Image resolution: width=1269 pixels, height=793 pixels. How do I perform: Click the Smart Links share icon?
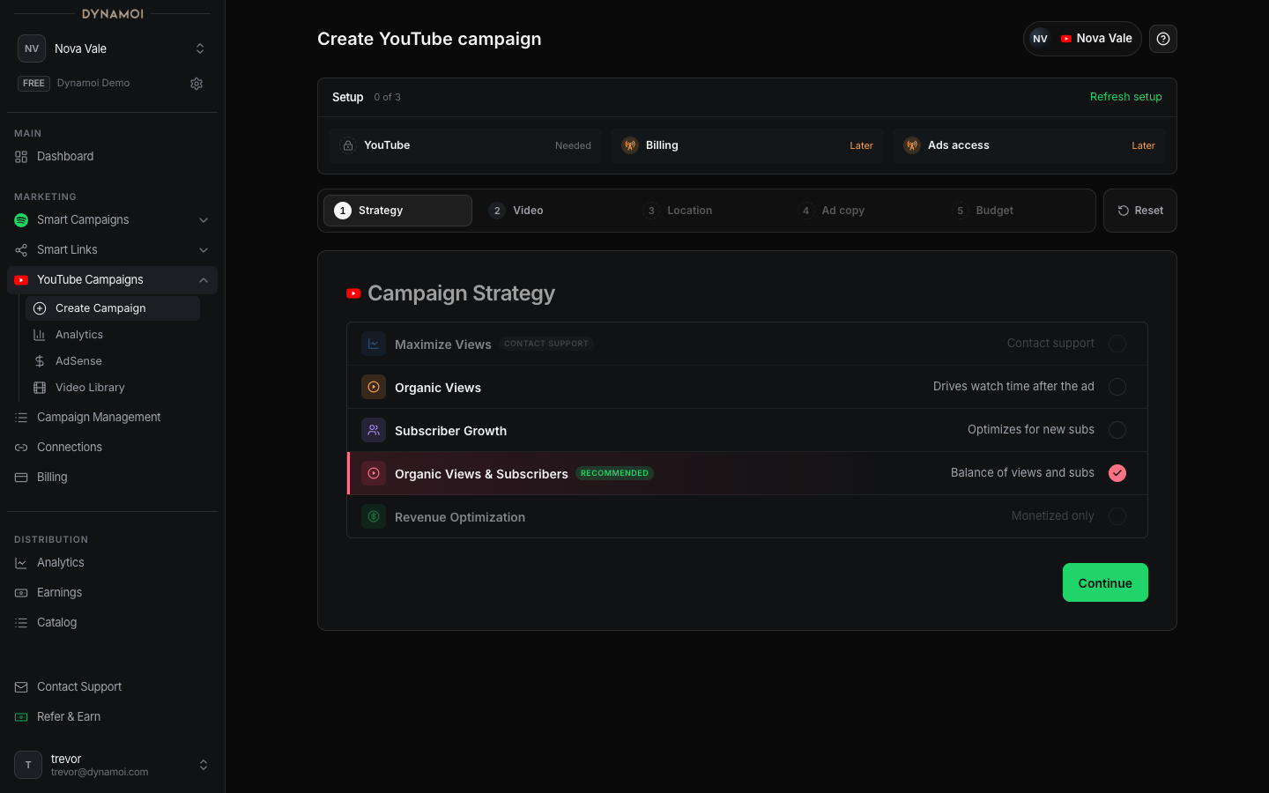coord(21,250)
